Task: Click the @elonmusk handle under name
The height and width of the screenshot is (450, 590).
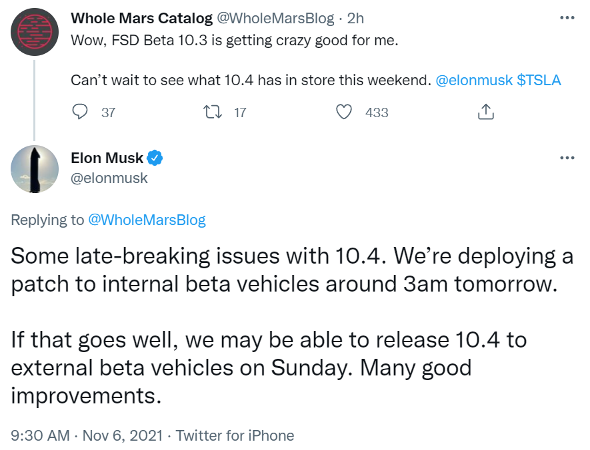Action: tap(109, 178)
